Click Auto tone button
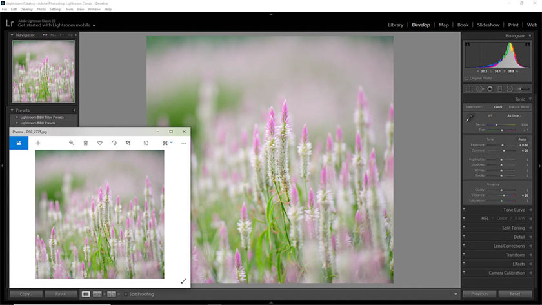542x305 pixels. [x=522, y=139]
